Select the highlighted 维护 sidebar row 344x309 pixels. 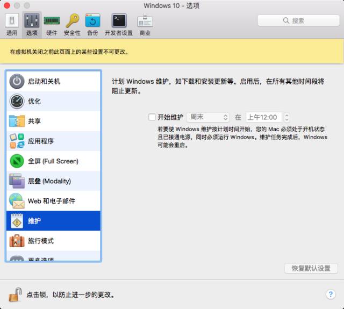tap(53, 221)
